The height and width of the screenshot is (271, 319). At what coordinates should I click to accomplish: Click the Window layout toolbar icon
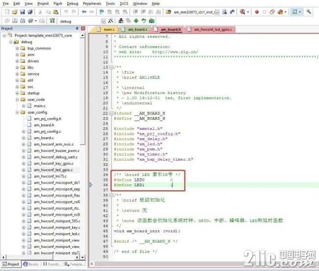coord(294,12)
